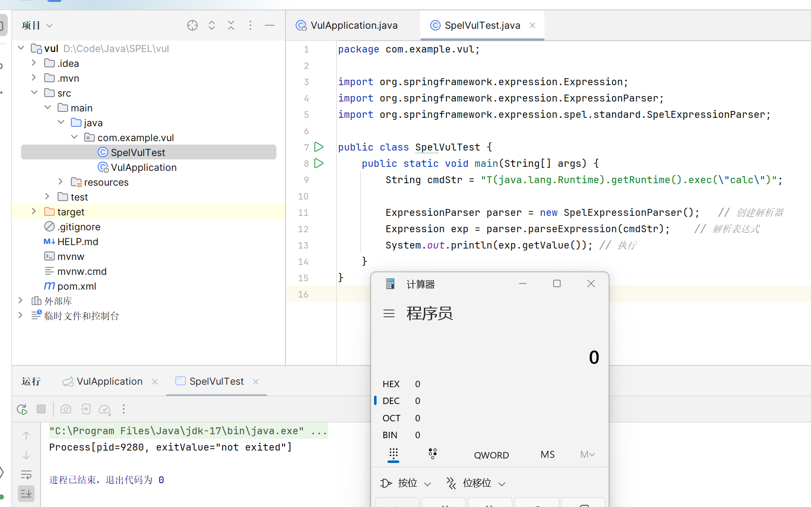
Task: Open the project view dropdown arrow
Action: coord(49,26)
